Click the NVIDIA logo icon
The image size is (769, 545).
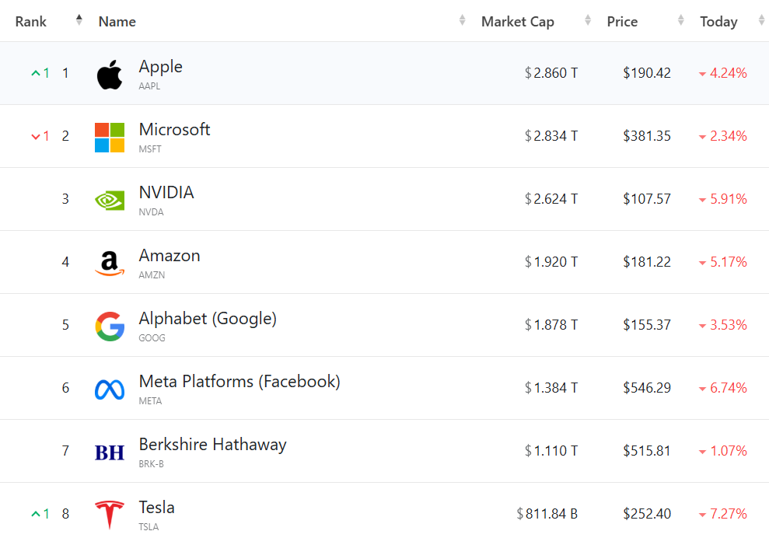(x=110, y=201)
